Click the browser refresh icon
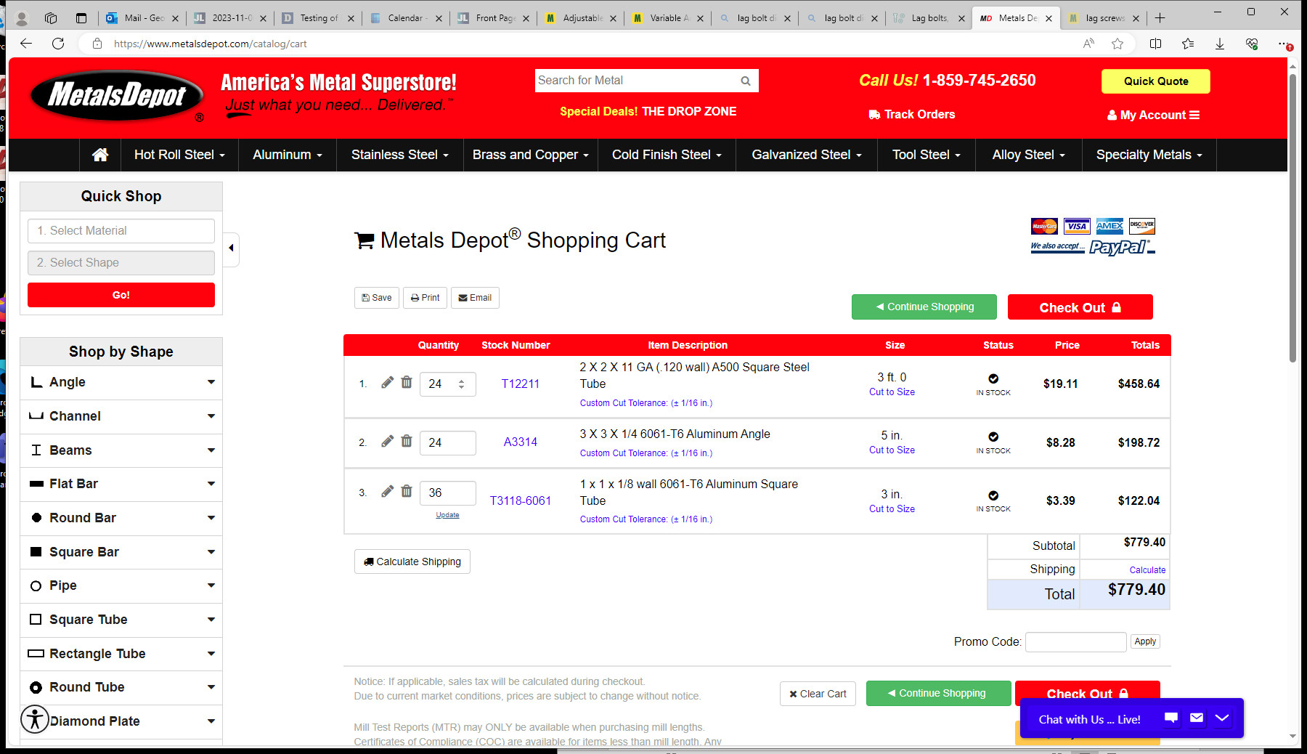Image resolution: width=1307 pixels, height=754 pixels. pos(58,44)
